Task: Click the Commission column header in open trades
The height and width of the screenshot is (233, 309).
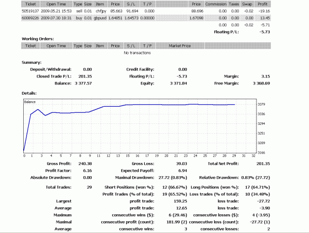Action: click(x=216, y=4)
